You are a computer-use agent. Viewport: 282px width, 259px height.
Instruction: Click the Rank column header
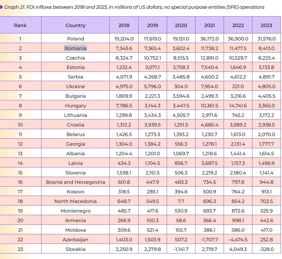tap(20, 25)
